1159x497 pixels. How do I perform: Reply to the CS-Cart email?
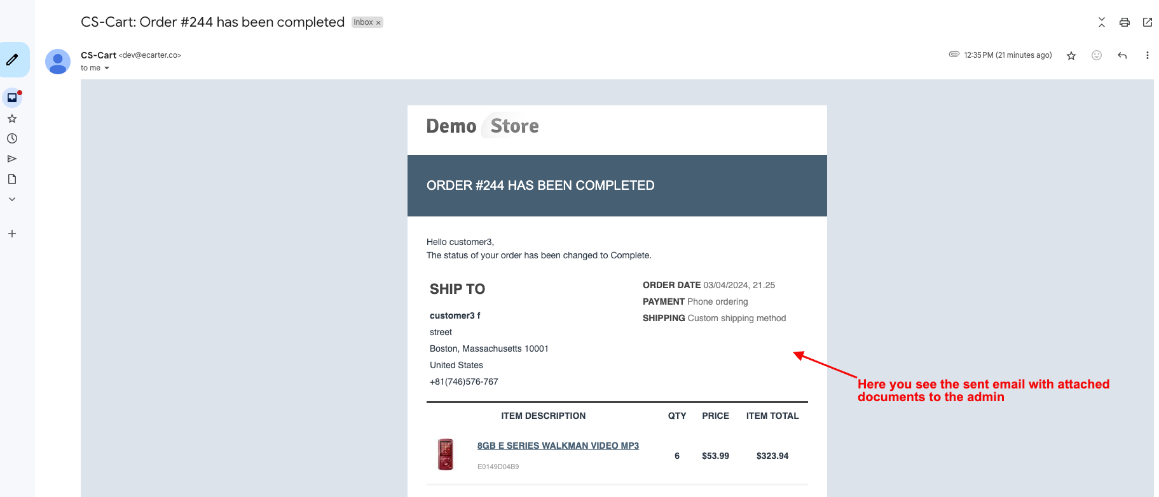(x=1122, y=55)
